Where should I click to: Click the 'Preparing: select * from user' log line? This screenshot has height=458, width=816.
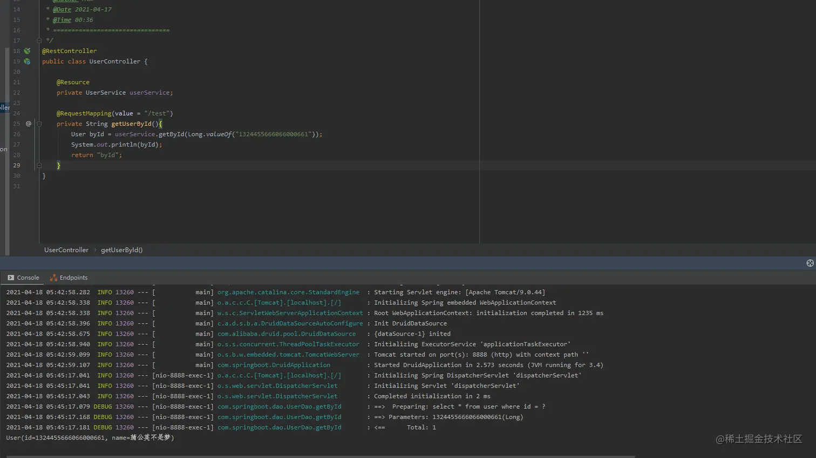click(460, 407)
